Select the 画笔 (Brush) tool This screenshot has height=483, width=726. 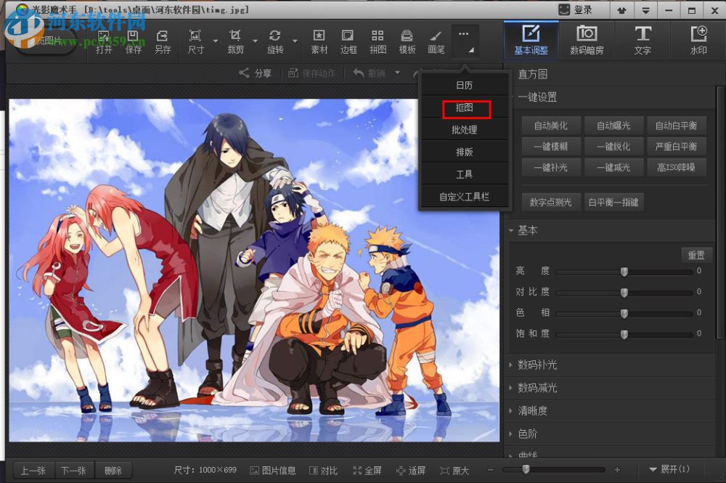(436, 41)
